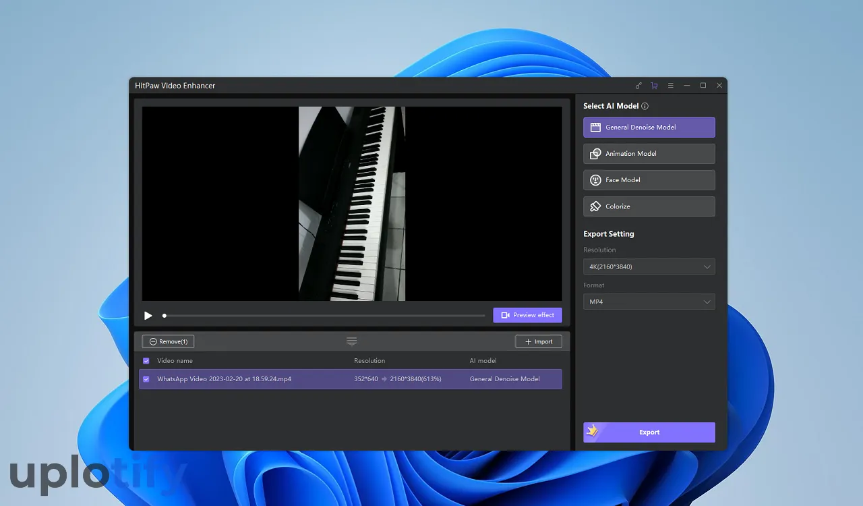The height and width of the screenshot is (506, 863).
Task: Click the info icon beside Select AI Model
Action: (x=645, y=106)
